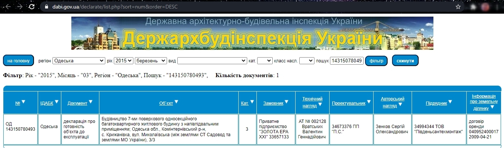Click sort arrow next to Замовник header
Image resolution: width=504 pixels, height=148 pixels.
point(287,102)
